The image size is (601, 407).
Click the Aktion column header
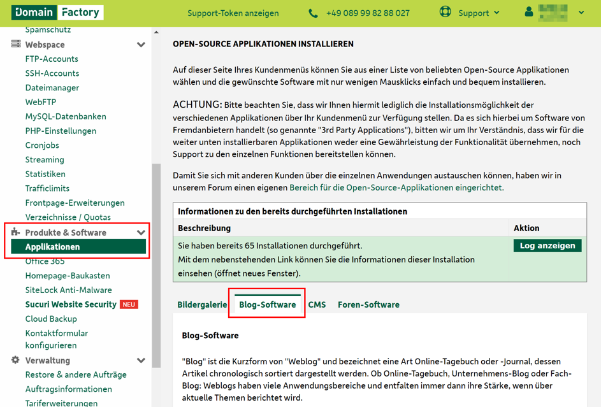point(526,228)
